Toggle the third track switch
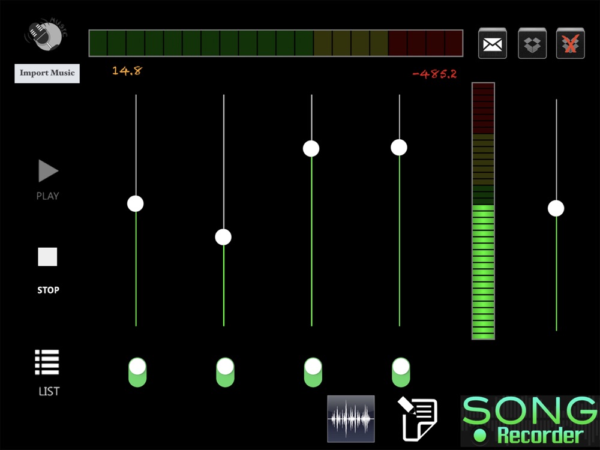 click(x=313, y=373)
